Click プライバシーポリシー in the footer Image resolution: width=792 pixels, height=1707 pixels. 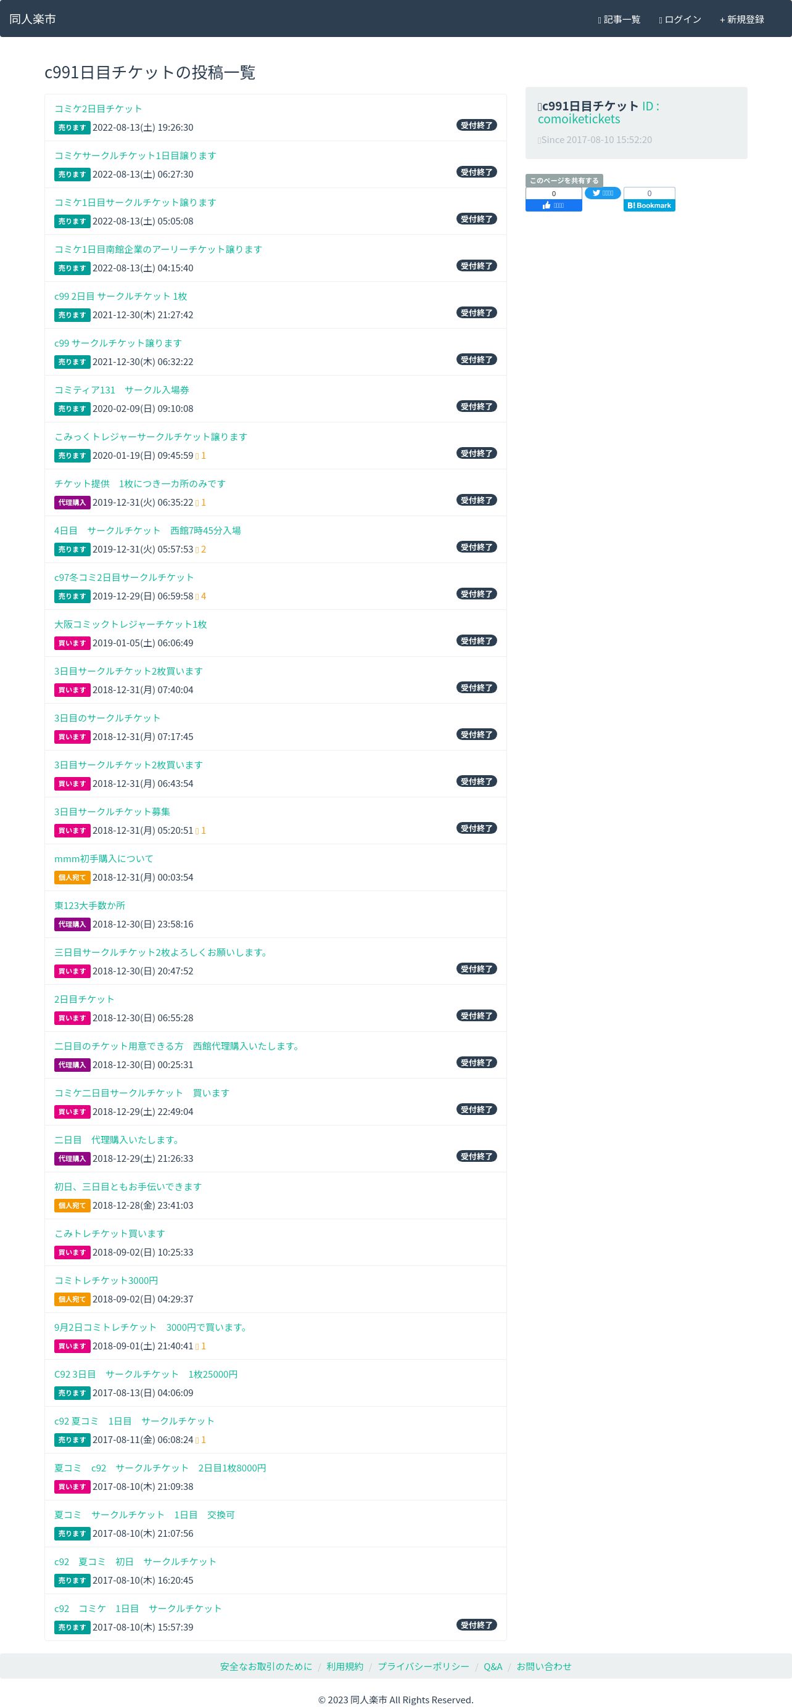point(424,1666)
